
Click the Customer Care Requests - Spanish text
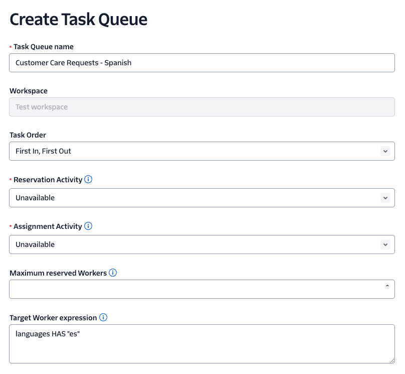pos(74,62)
